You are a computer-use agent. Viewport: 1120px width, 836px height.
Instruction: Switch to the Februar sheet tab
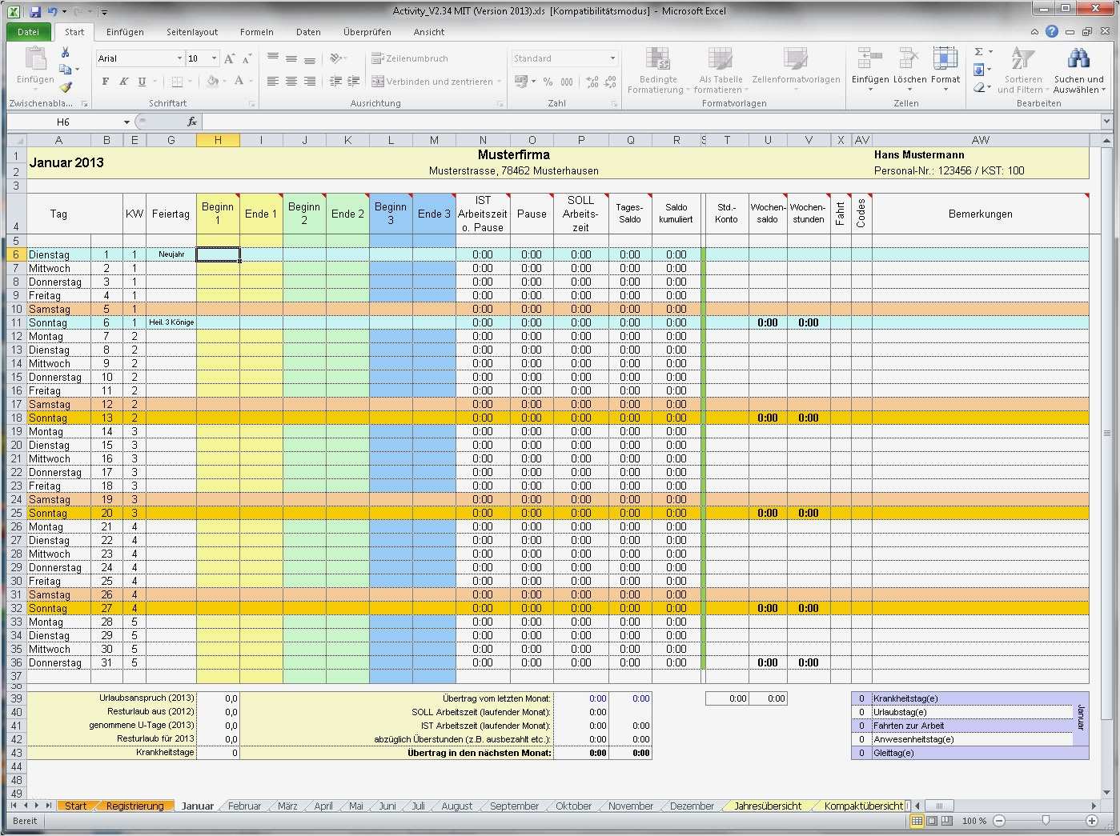[244, 806]
